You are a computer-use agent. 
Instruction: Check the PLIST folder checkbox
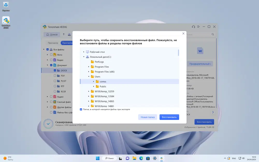pos(55,81)
